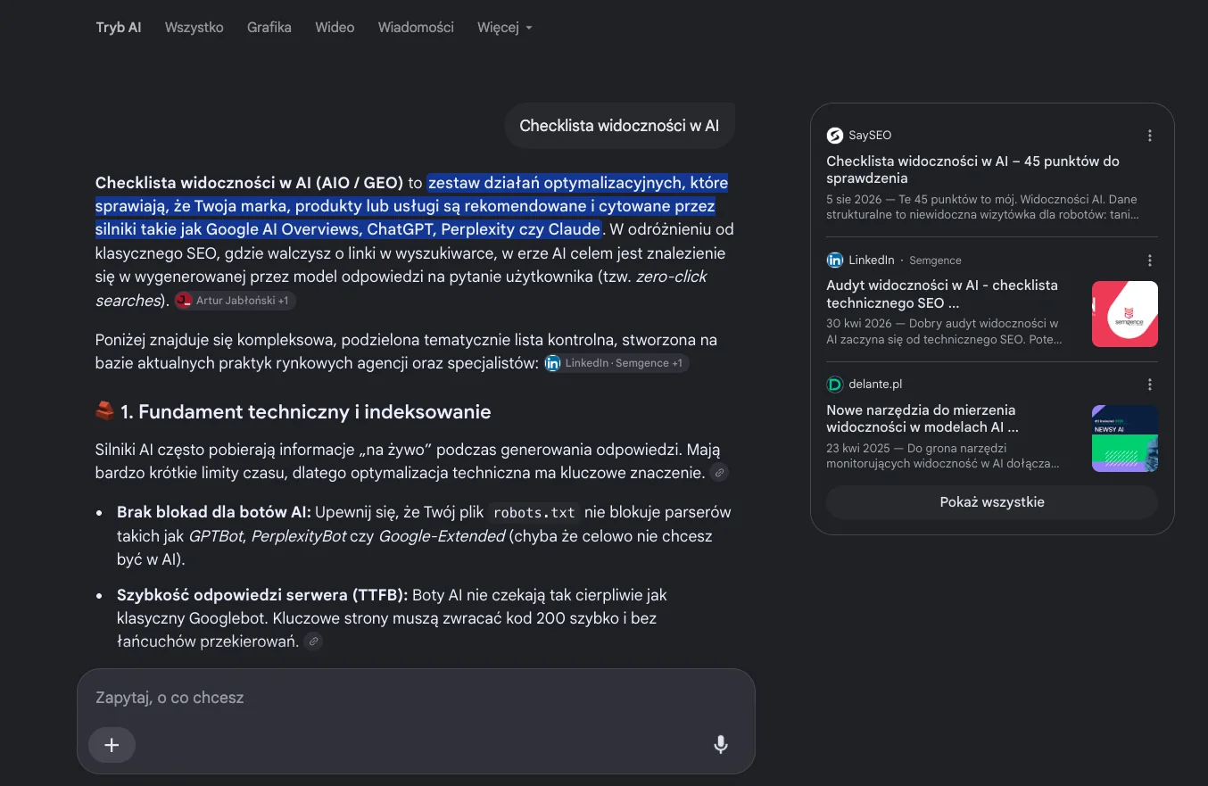The width and height of the screenshot is (1208, 786).
Task: Open the LinkedIn · Semgence +1 source chip
Action: 616,363
